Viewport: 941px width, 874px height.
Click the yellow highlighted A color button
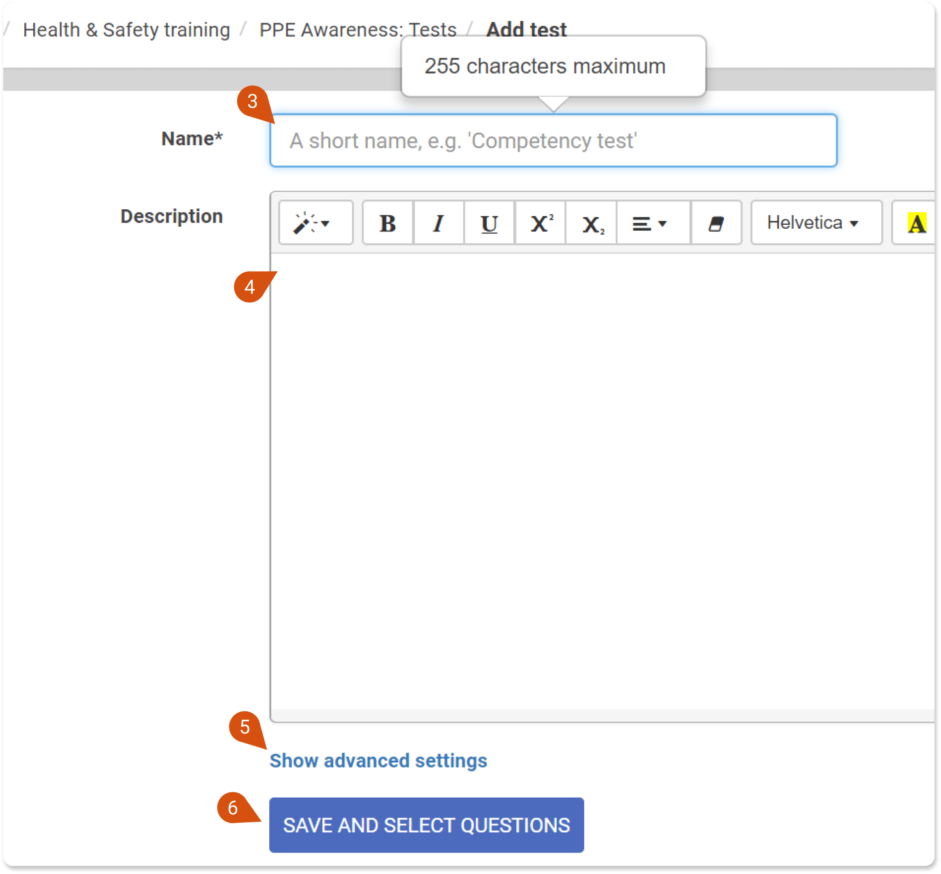(916, 223)
